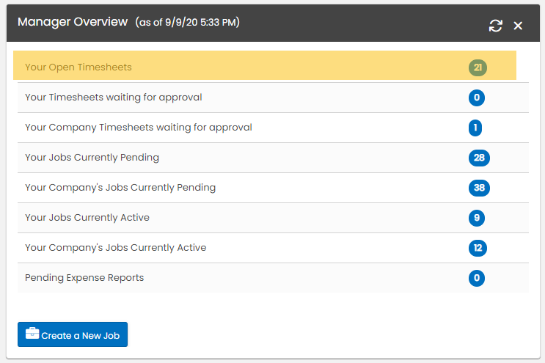Open Your Timesheets waiting for approval

point(113,98)
